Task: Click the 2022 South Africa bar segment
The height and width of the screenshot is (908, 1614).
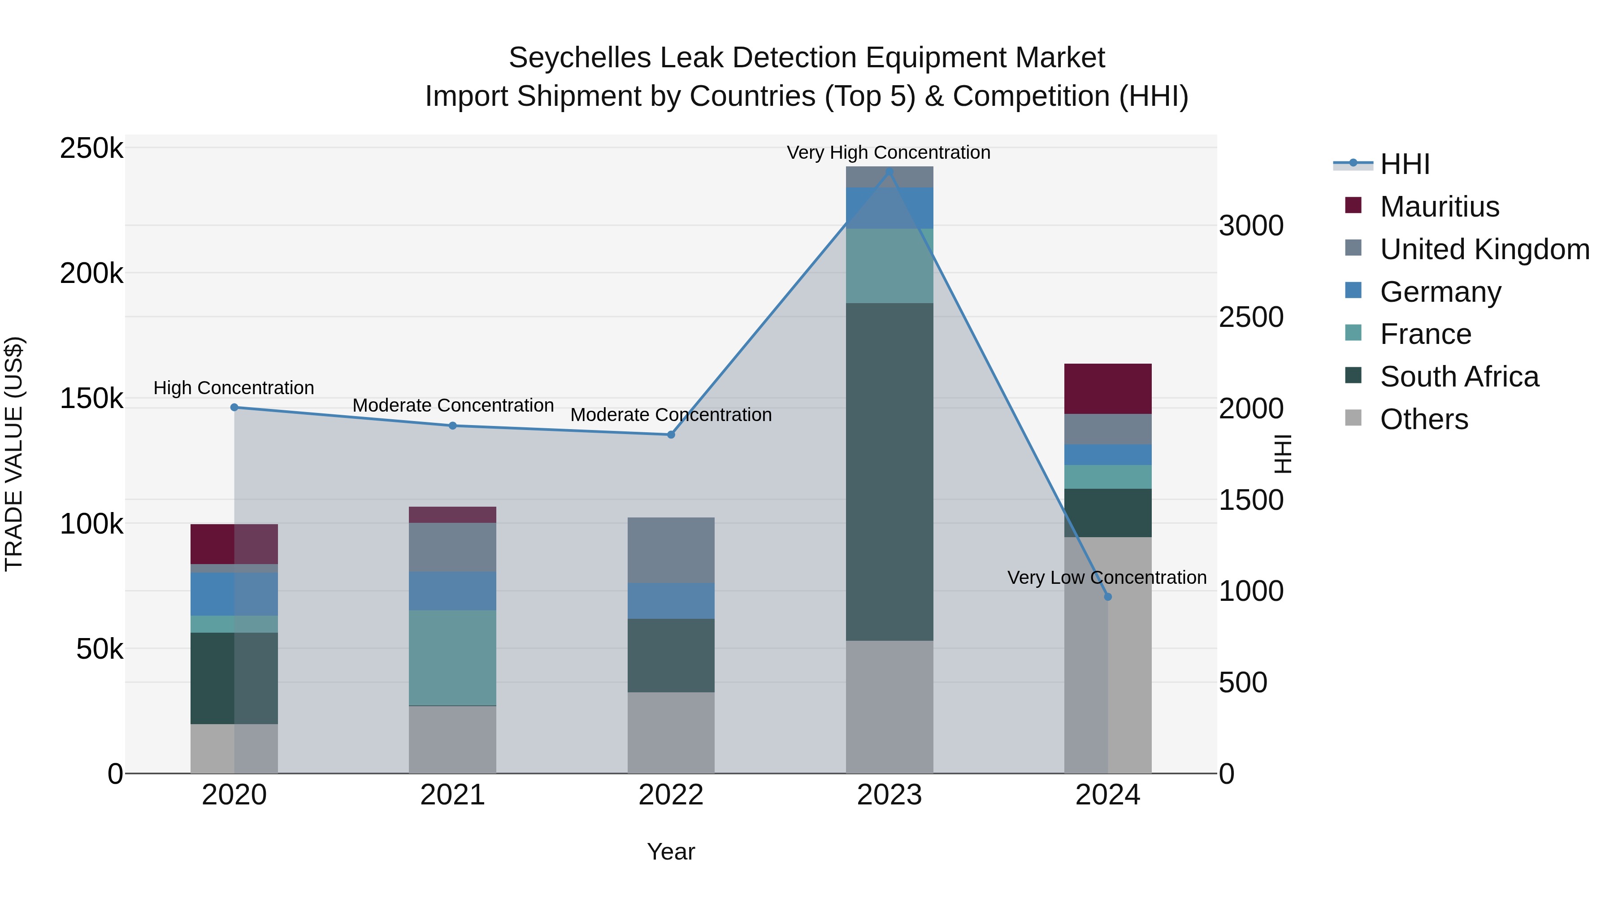Action: coord(671,656)
